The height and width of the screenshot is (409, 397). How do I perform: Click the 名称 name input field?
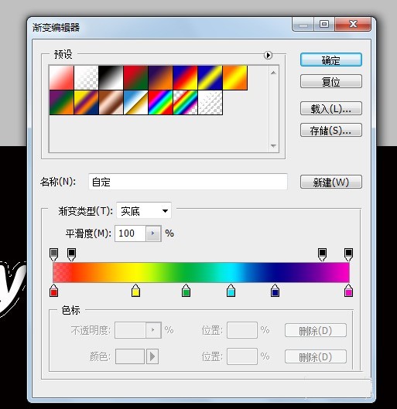pos(188,182)
